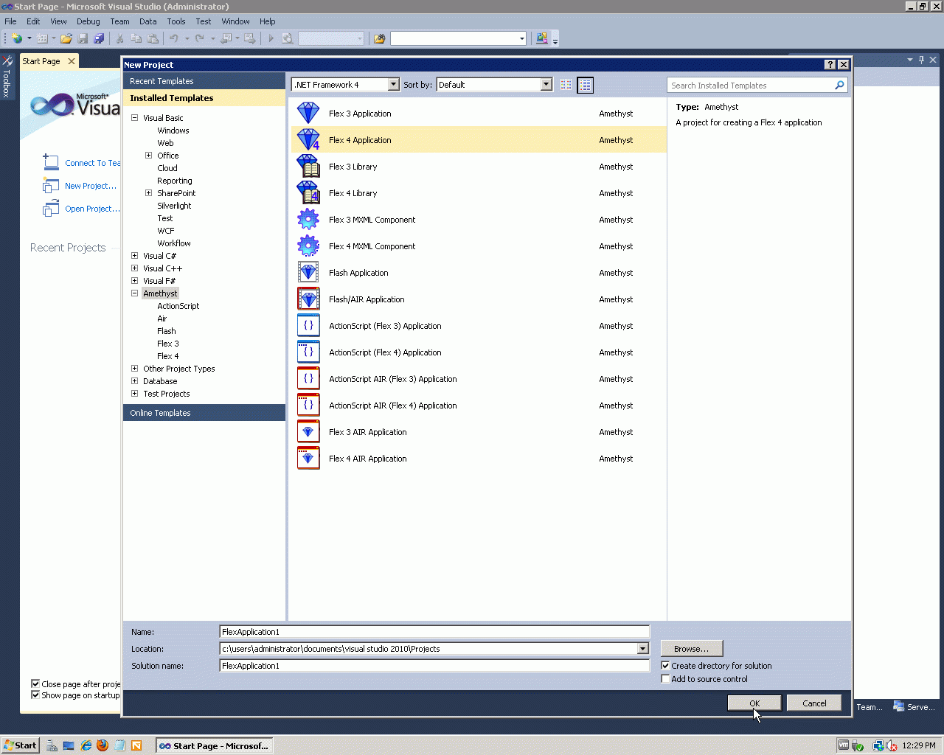This screenshot has height=755, width=944.
Task: Switch to Recent Templates section
Action: (x=204, y=81)
